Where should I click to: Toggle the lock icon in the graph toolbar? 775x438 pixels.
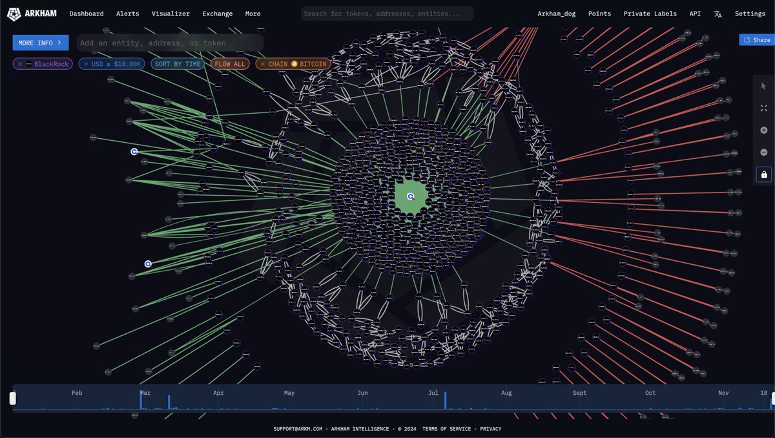click(x=764, y=174)
